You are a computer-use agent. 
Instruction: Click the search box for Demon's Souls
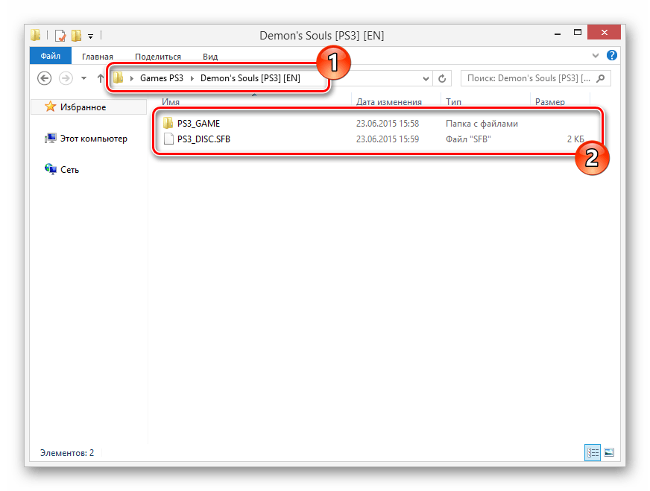(x=529, y=78)
